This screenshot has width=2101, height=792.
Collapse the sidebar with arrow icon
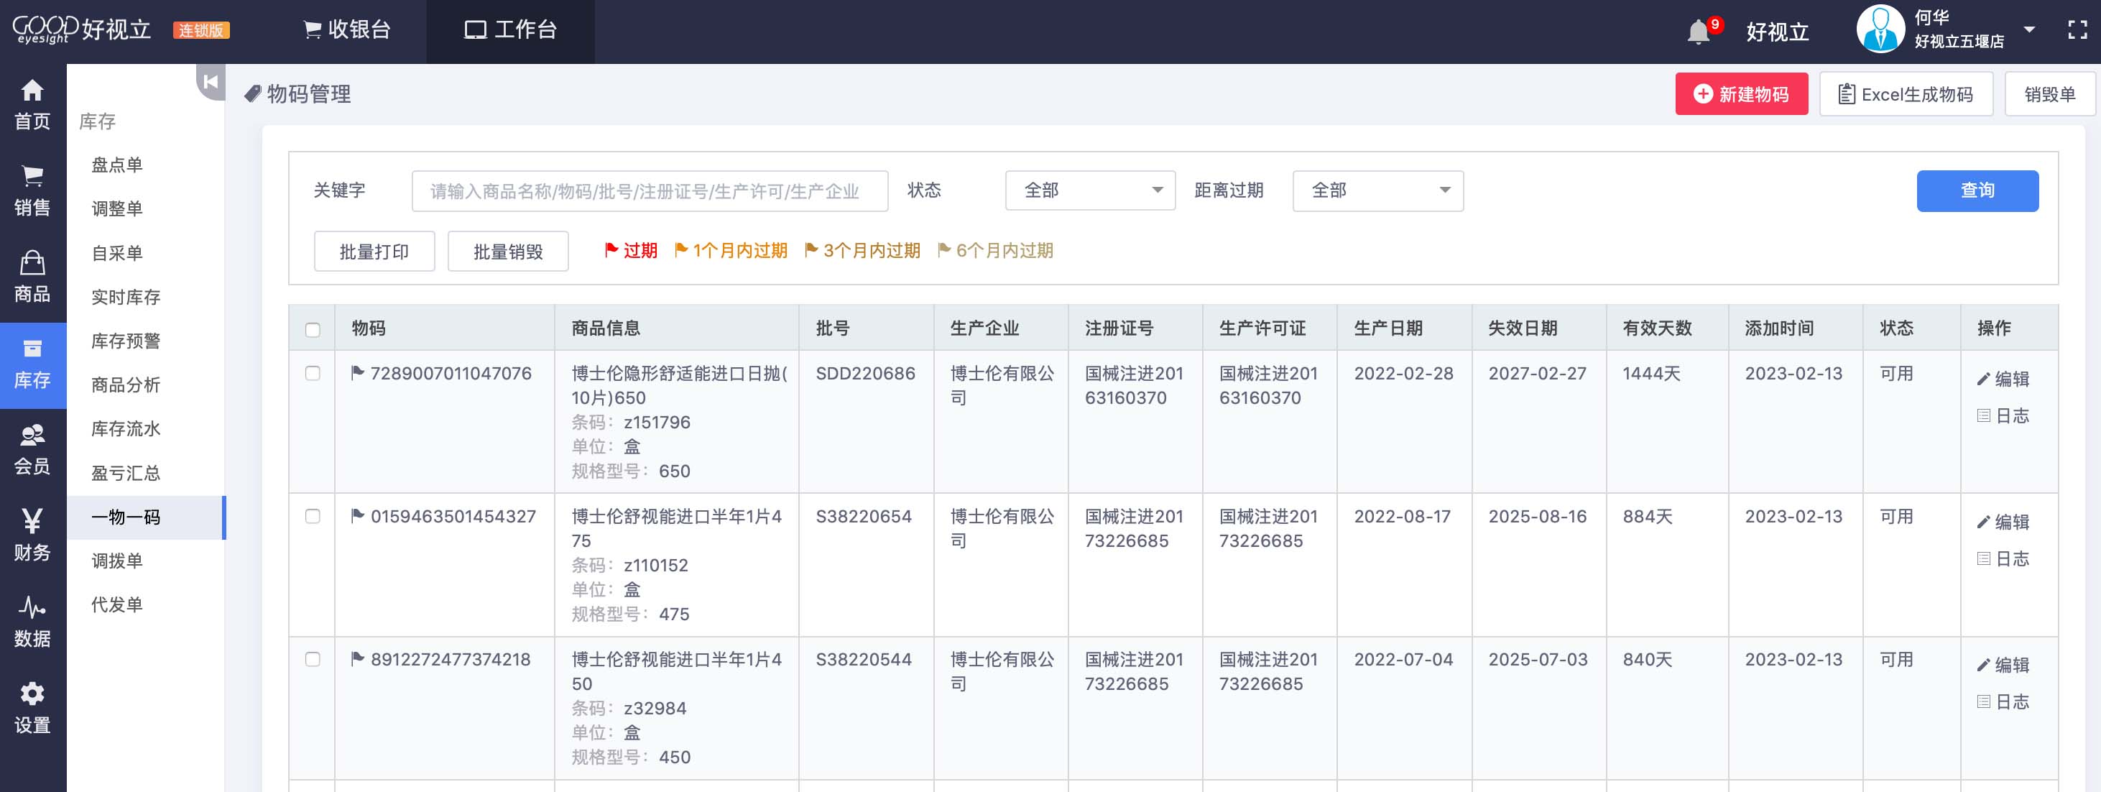211,81
